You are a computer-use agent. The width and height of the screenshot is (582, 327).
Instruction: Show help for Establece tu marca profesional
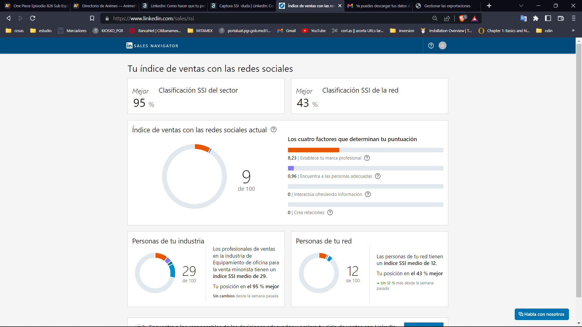tap(367, 158)
